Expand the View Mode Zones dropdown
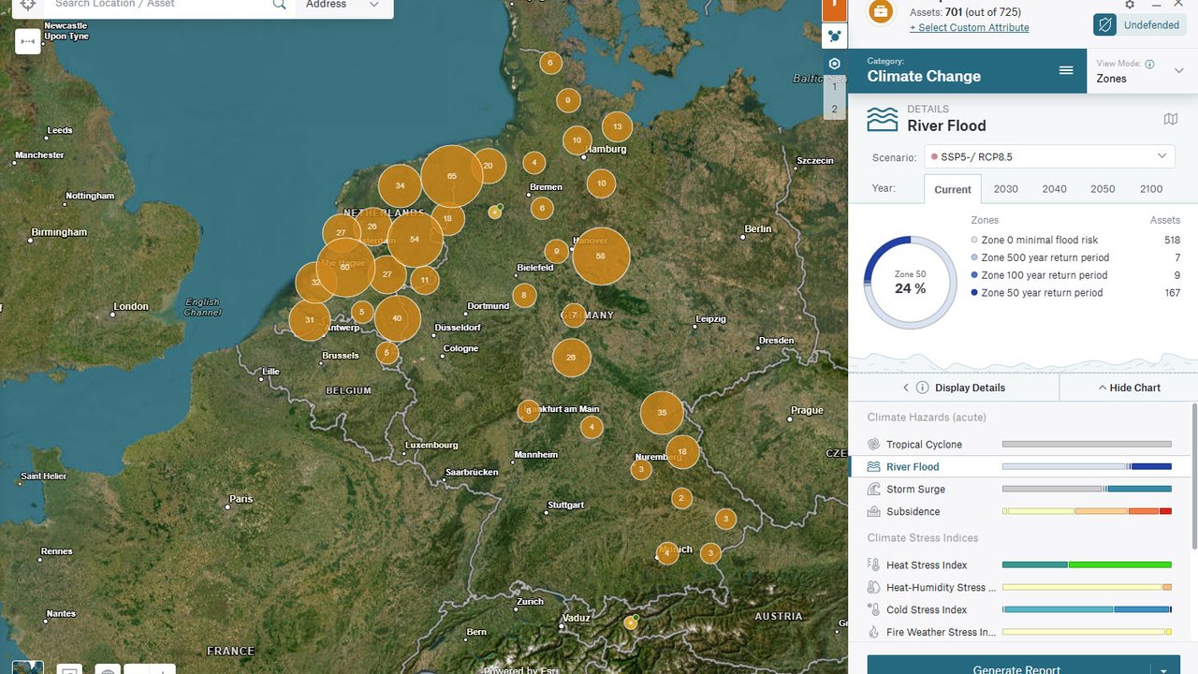This screenshot has width=1198, height=674. tap(1178, 71)
